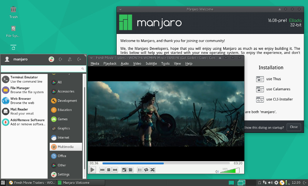
Task: Select the Games category
Action: pos(66,119)
